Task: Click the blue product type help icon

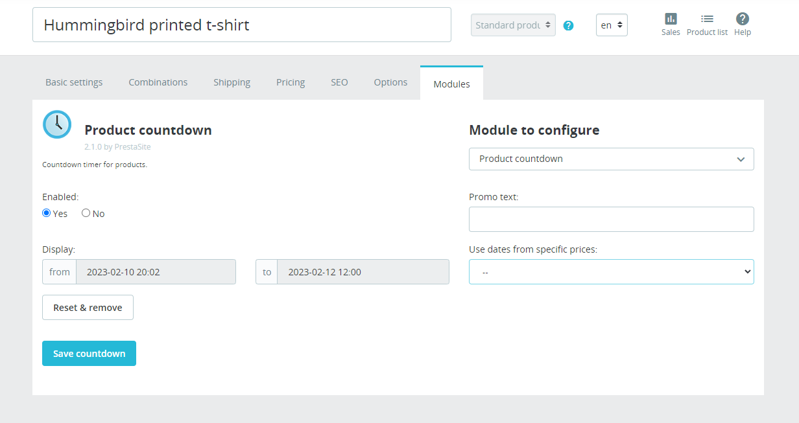Action: click(568, 25)
